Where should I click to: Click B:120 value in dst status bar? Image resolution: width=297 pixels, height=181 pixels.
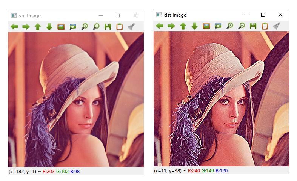(222, 171)
